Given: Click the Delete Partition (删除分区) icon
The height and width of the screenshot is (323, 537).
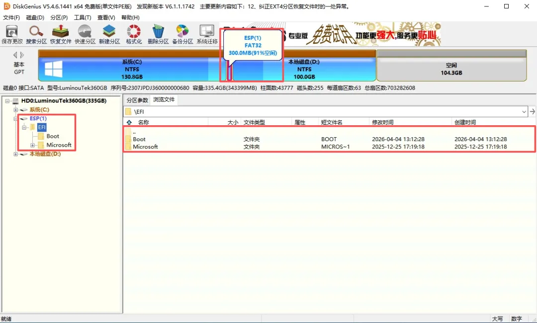Looking at the screenshot, I should (158, 35).
